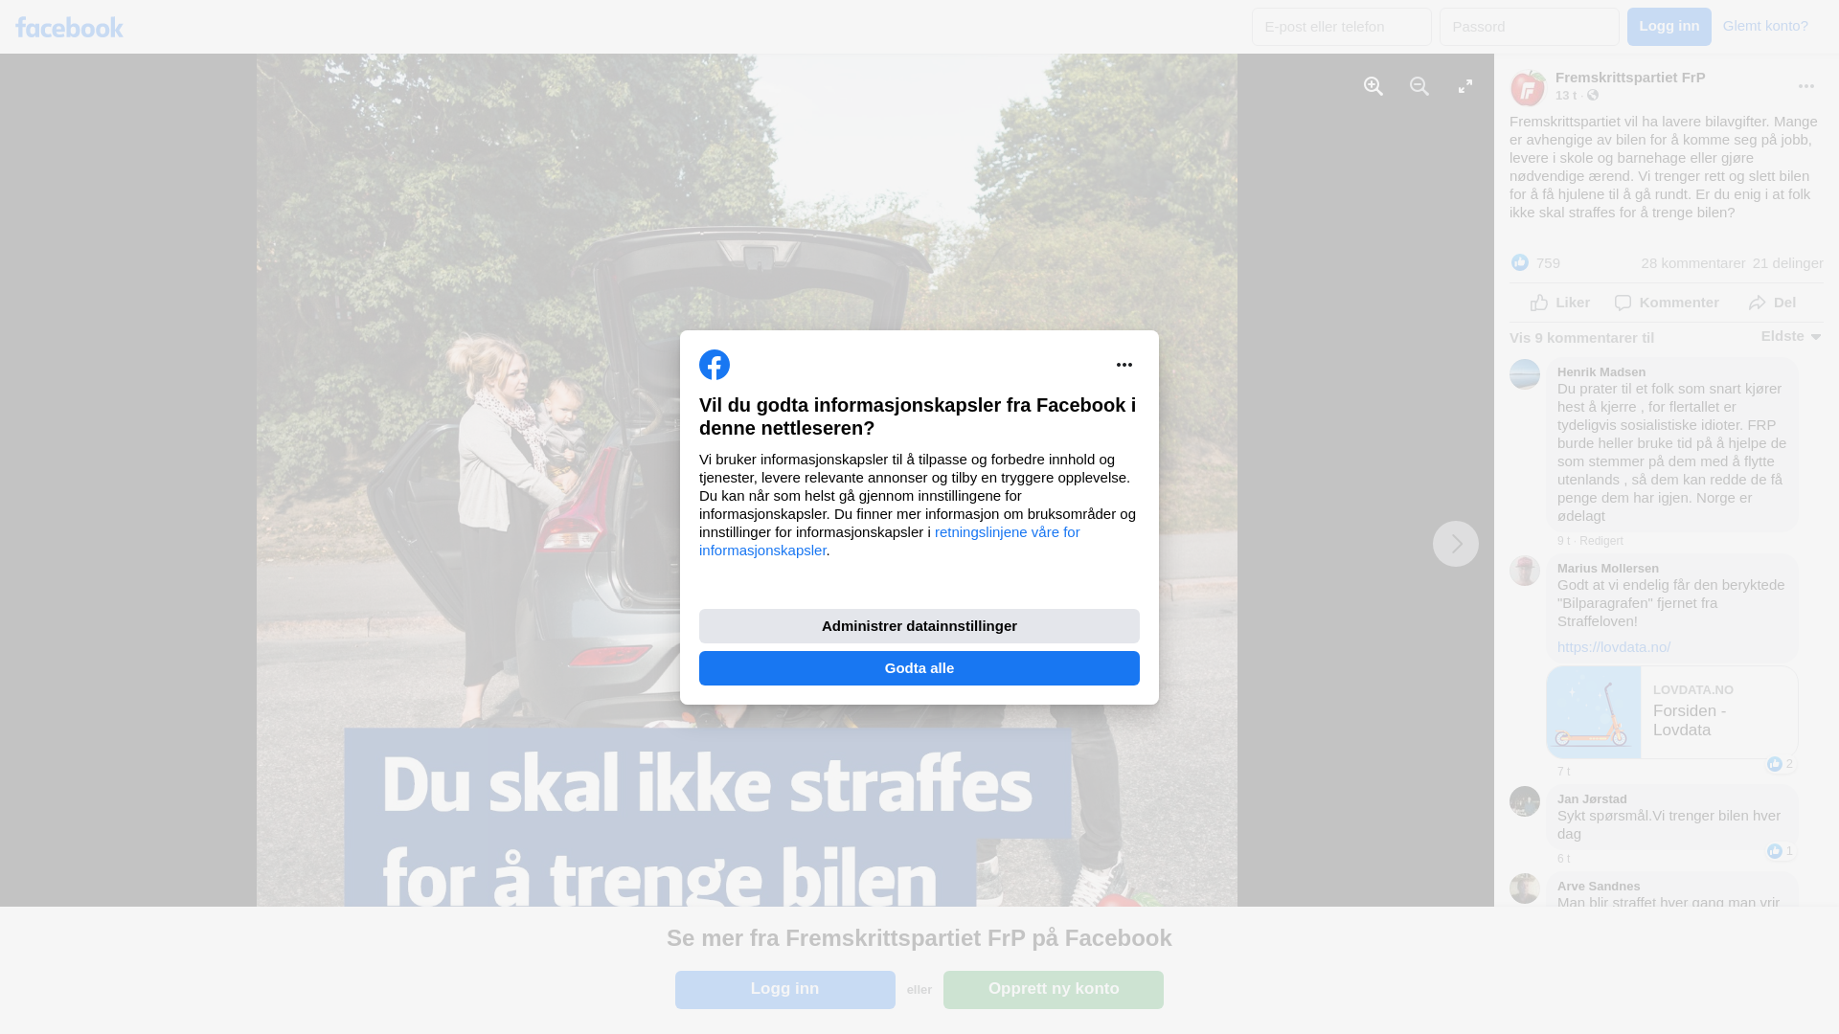Click Godta alle button
The image size is (1839, 1034).
[919, 668]
